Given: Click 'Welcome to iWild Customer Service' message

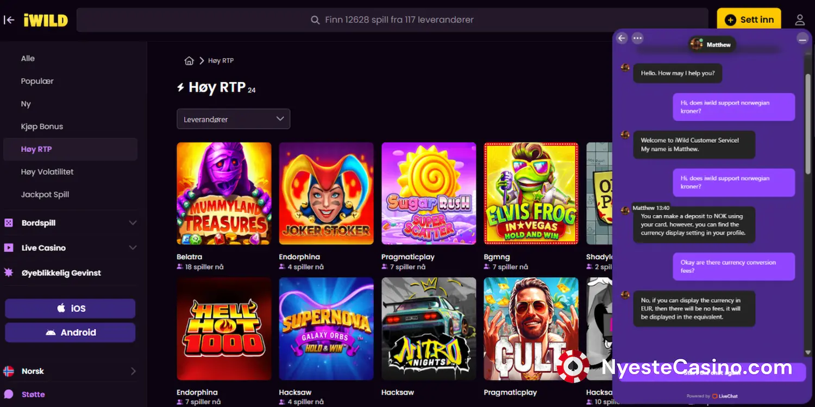Looking at the screenshot, I should pyautogui.click(x=694, y=144).
